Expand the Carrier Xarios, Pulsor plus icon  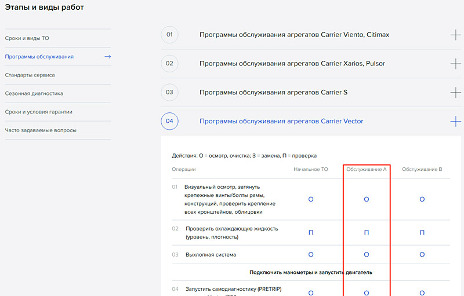(456, 64)
